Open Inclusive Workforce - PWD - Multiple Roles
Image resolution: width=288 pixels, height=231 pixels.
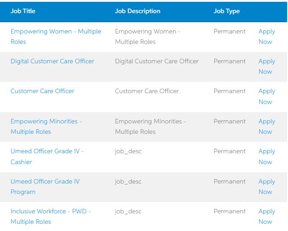click(x=51, y=217)
